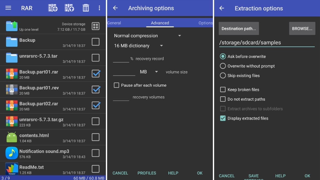Open the Normal compression dropdown

point(147,36)
